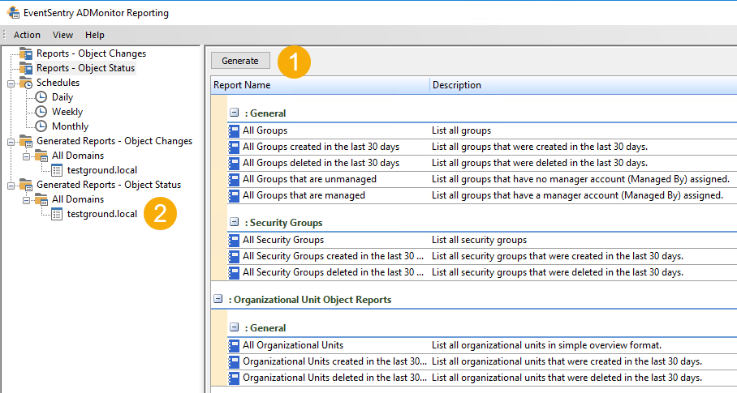Click the EventSentry app icon in the title bar

[x=13, y=12]
